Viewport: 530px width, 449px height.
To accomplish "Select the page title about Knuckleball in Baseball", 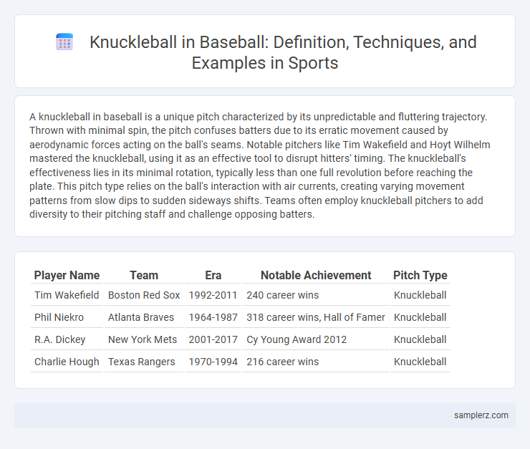I will tap(283, 52).
